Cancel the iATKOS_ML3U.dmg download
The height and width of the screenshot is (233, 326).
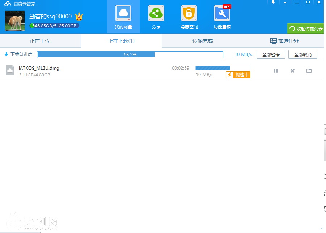click(292, 71)
